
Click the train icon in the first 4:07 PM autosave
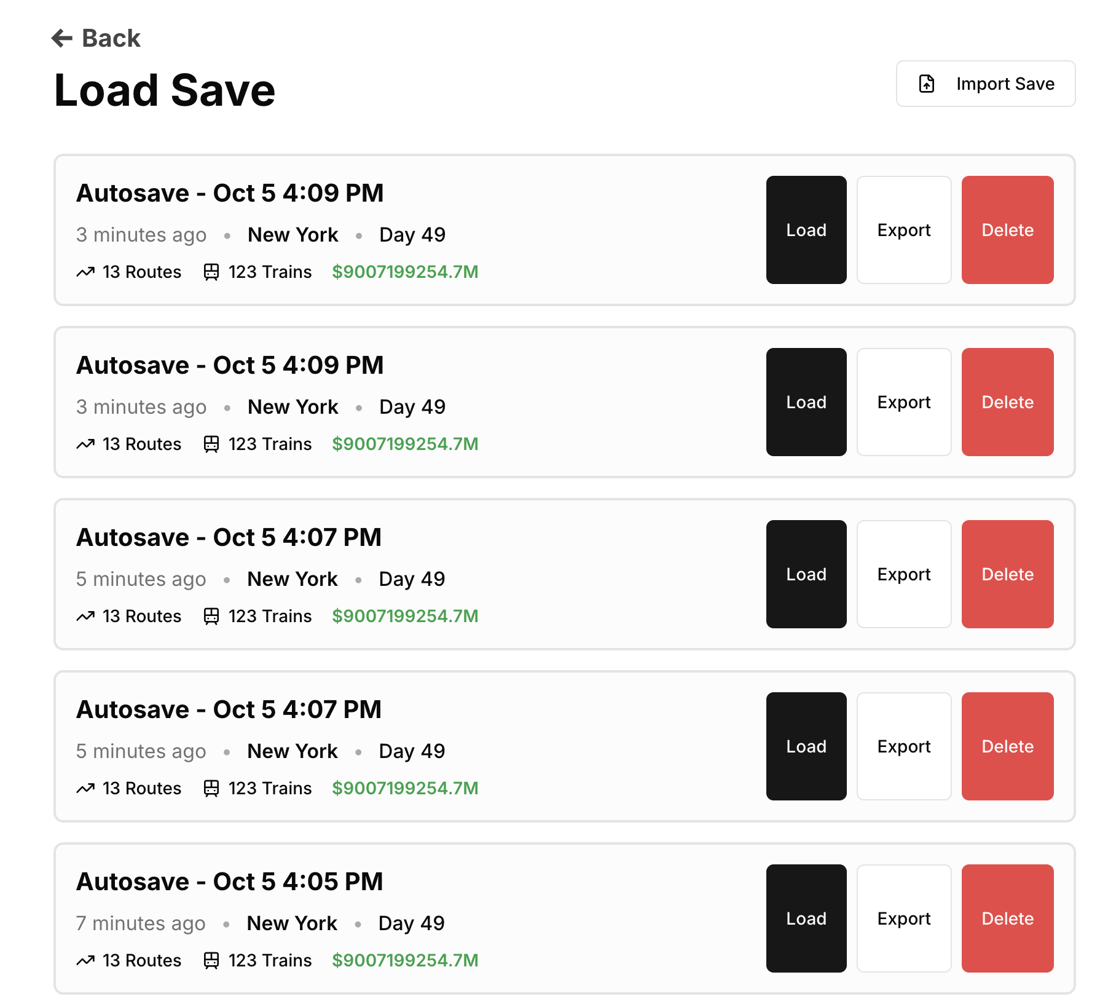coord(211,616)
